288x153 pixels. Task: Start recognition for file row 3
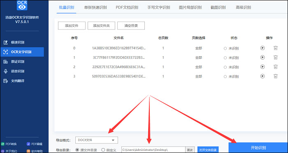(262, 76)
